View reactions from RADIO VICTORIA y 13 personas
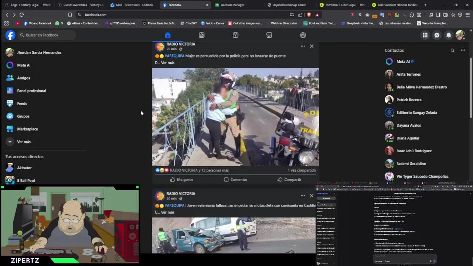The height and width of the screenshot is (266, 473). (199, 170)
